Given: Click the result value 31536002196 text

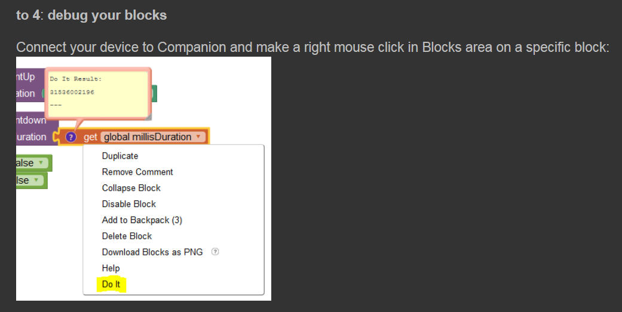Looking at the screenshot, I should (72, 92).
